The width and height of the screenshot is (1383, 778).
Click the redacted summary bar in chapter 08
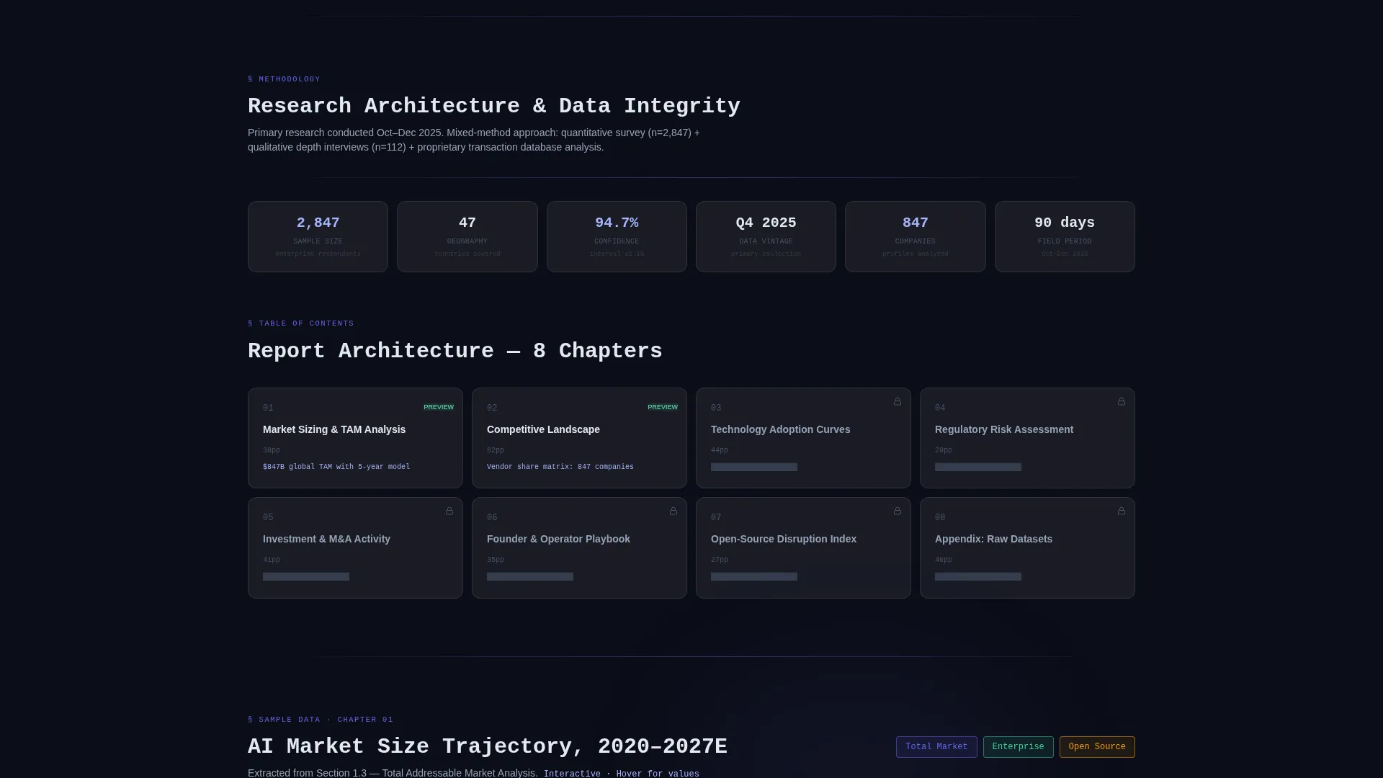(978, 576)
